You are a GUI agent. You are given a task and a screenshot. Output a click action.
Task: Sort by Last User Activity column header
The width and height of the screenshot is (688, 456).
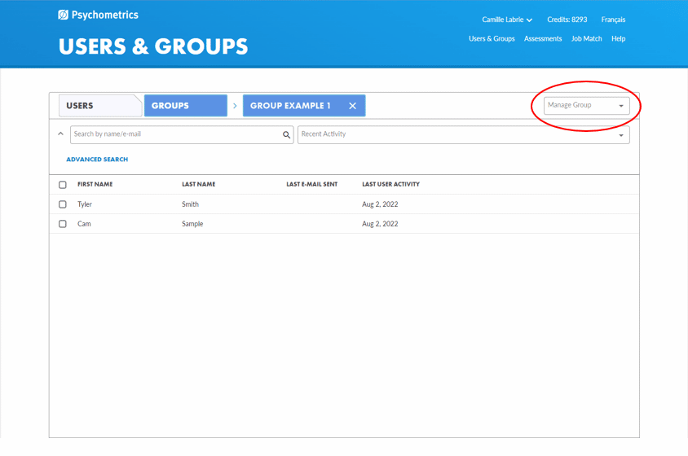point(390,184)
